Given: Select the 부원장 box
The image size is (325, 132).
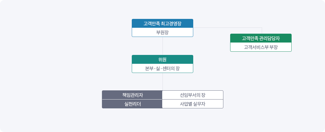Looking at the screenshot, I should click(x=162, y=32).
